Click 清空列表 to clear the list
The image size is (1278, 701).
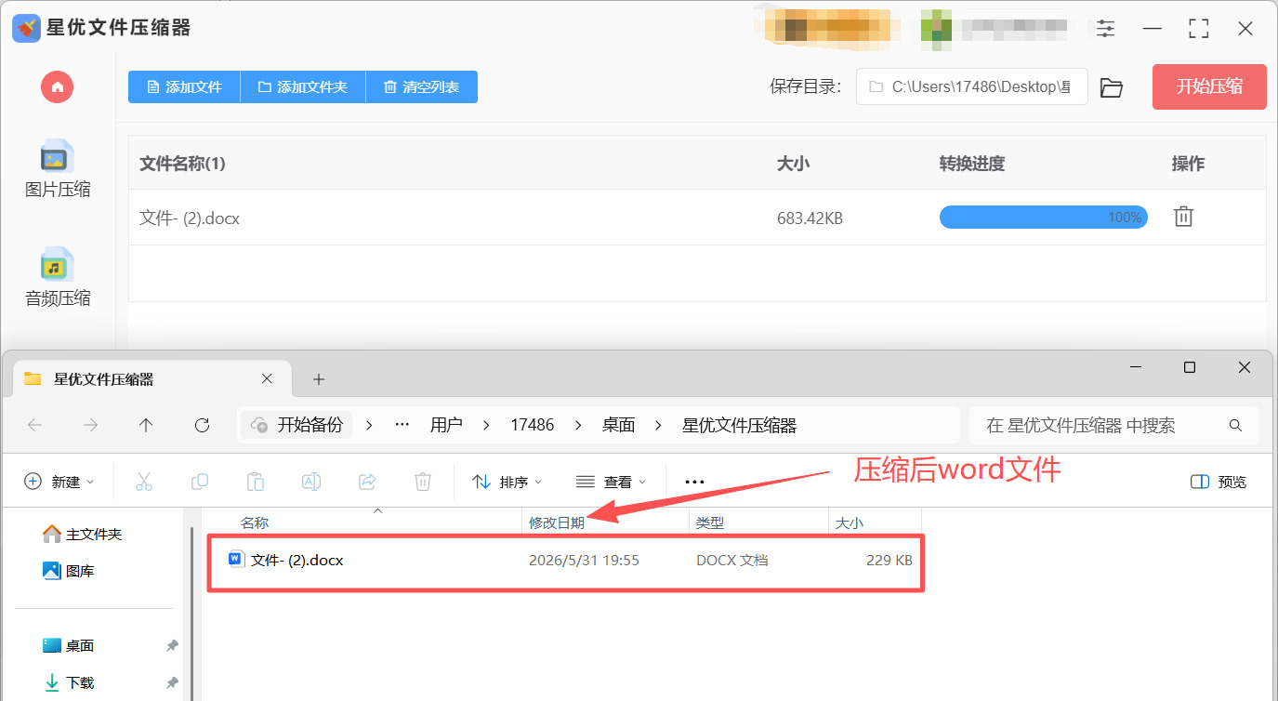click(422, 86)
